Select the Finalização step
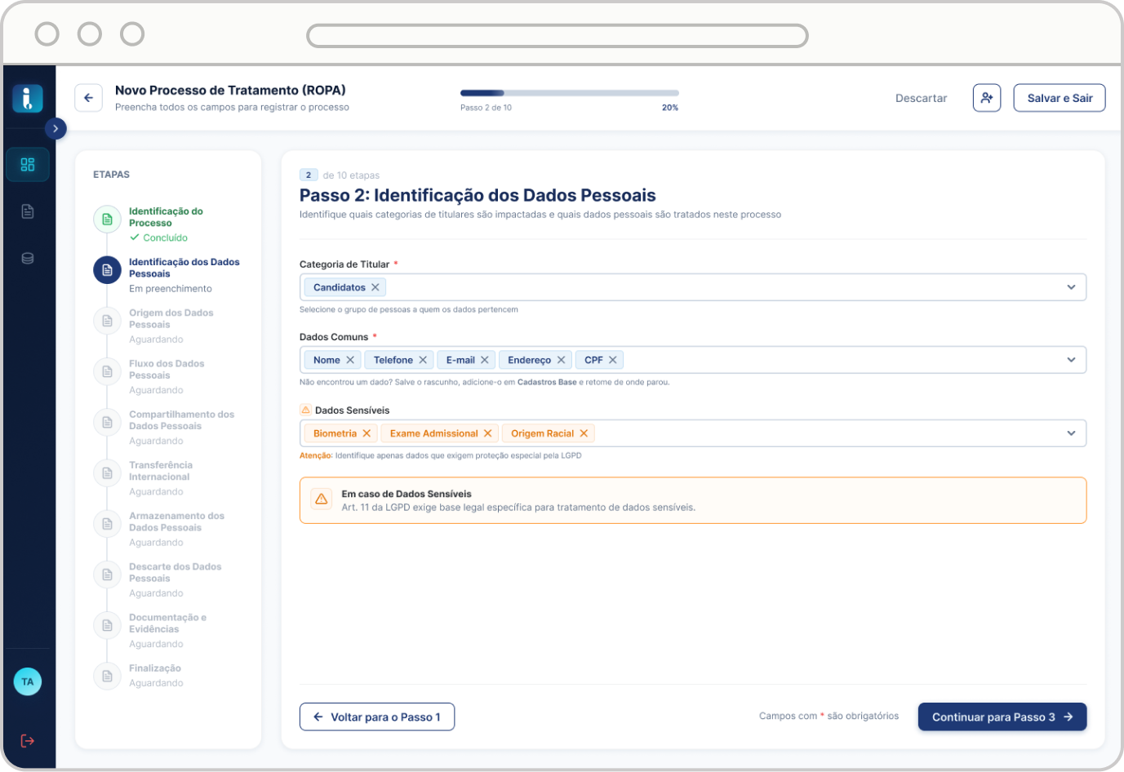This screenshot has width=1124, height=772. 167,676
